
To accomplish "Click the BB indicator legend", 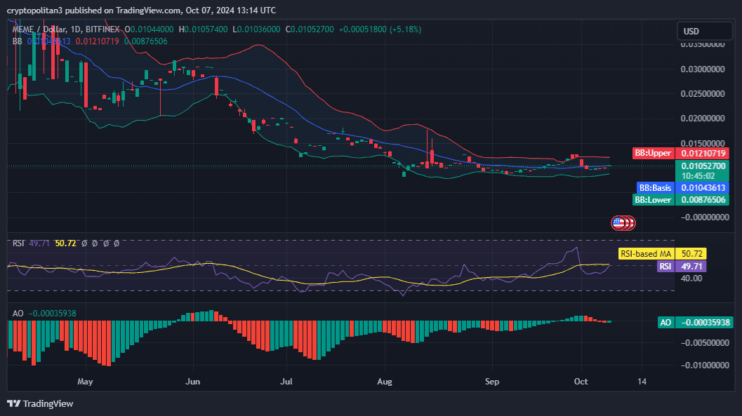I will pyautogui.click(x=17, y=41).
